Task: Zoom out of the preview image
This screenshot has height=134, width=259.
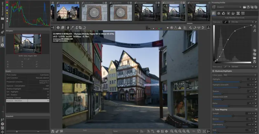Action: click(x=172, y=131)
